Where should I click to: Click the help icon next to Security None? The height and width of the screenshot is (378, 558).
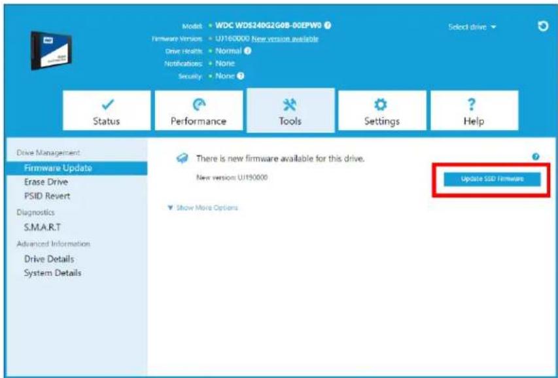(x=241, y=76)
